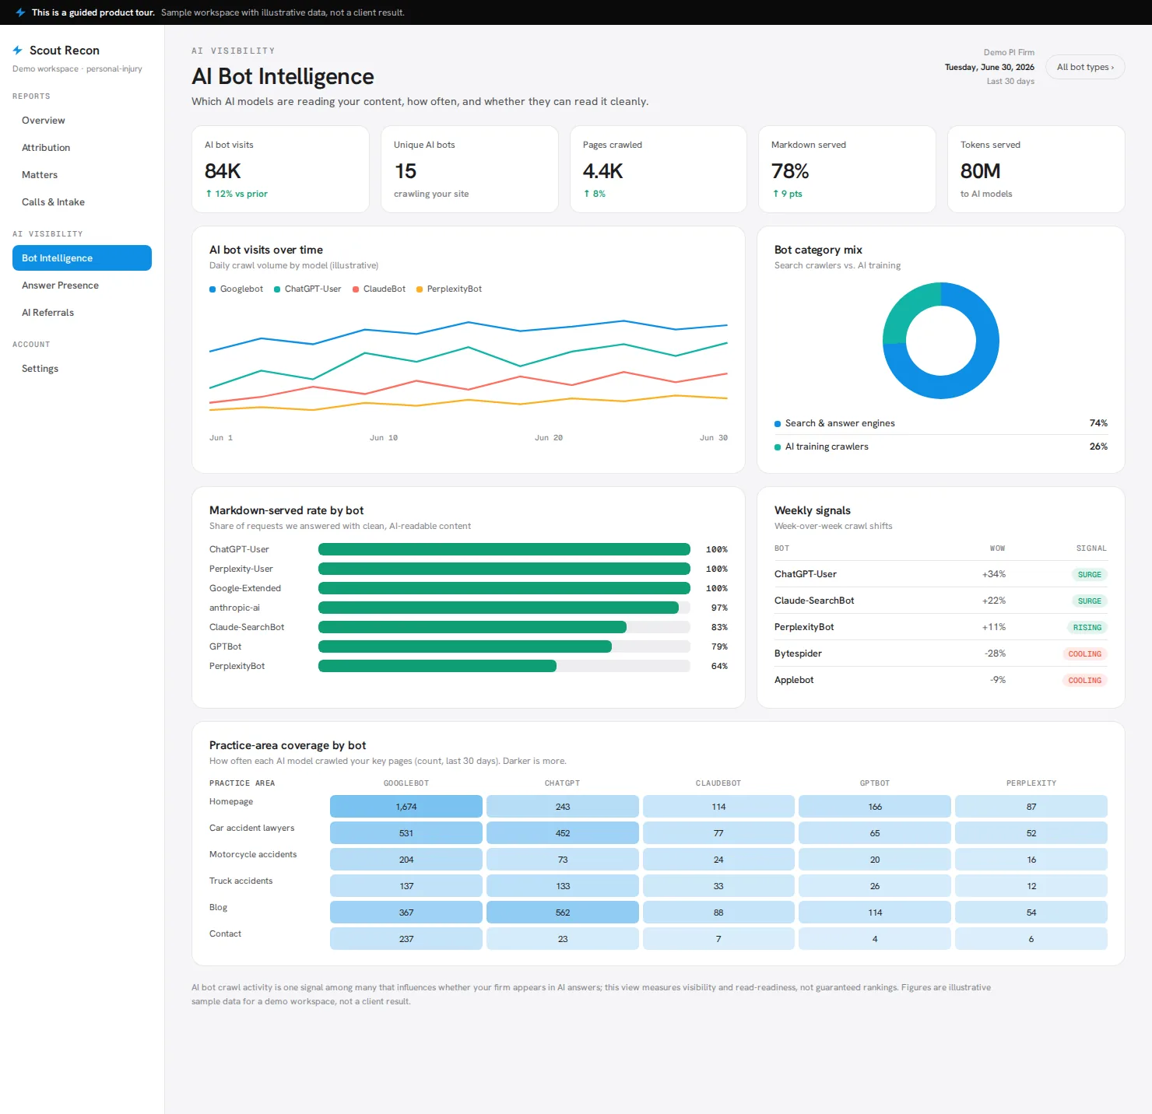Image resolution: width=1152 pixels, height=1114 pixels.
Task: Click the Contact Googlebot cell 237
Action: (406, 939)
